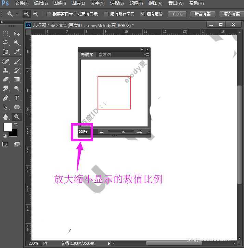The width and height of the screenshot is (244, 248).
Task: Click the zoom out magnifier in options bar
Action: point(35,14)
